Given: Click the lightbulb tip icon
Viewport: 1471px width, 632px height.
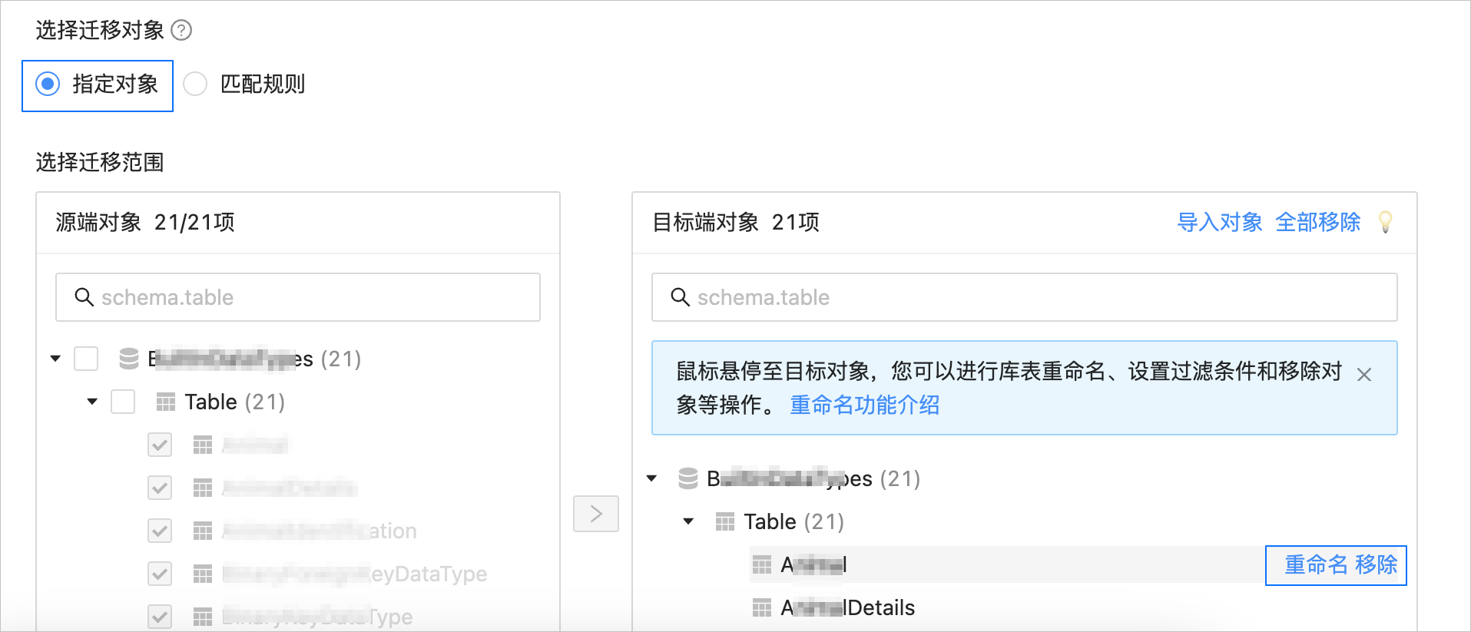Looking at the screenshot, I should [x=1386, y=222].
